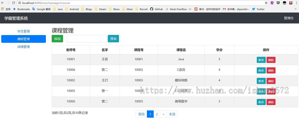This screenshot has height=120, width=299.
Task: Click the 老师号 column header
Action: pos(71,50)
